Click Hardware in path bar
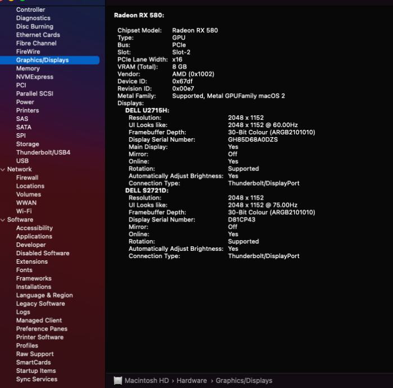Image resolution: width=393 pixels, height=388 pixels. [192, 381]
